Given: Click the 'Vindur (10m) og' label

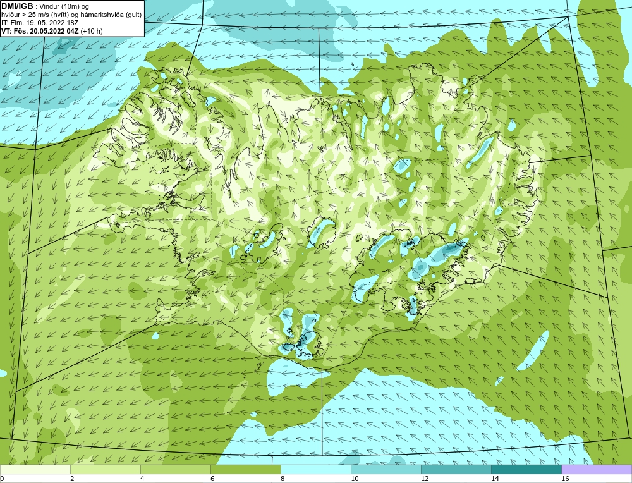Looking at the screenshot, I should (65, 6).
